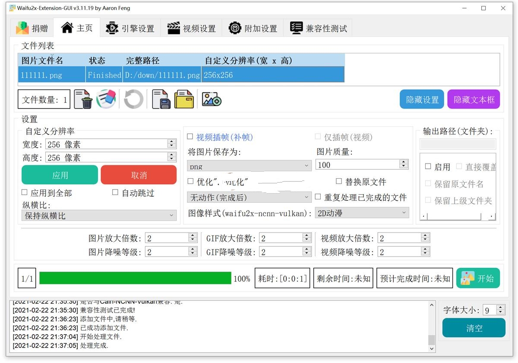
Task: Open the image format dropdown showing png
Action: click(x=249, y=165)
